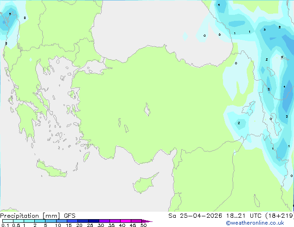This screenshot has height=227, width=294.
Task: Click the '18..21 UTC' time text
Action: coord(244,216)
